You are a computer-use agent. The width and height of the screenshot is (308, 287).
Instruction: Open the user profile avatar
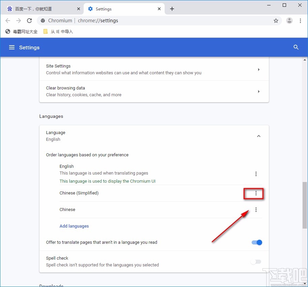(x=289, y=21)
